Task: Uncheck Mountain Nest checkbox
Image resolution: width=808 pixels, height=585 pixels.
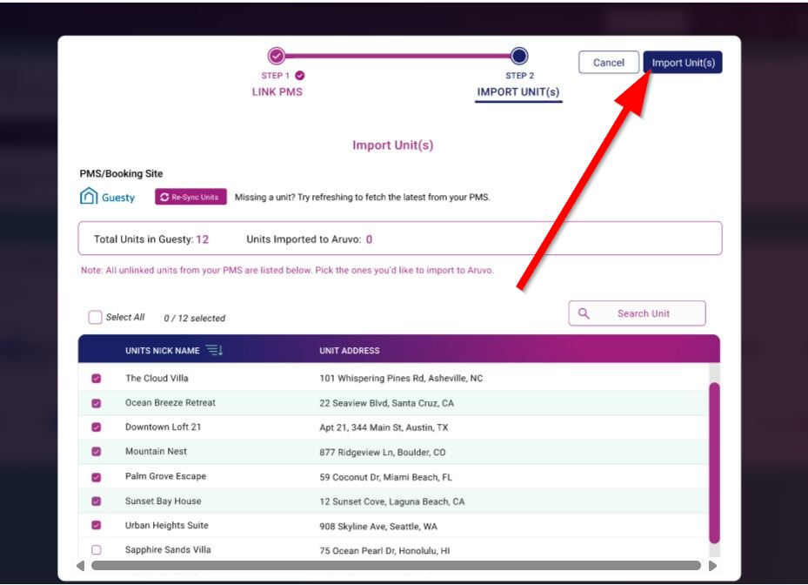Action: 97,452
